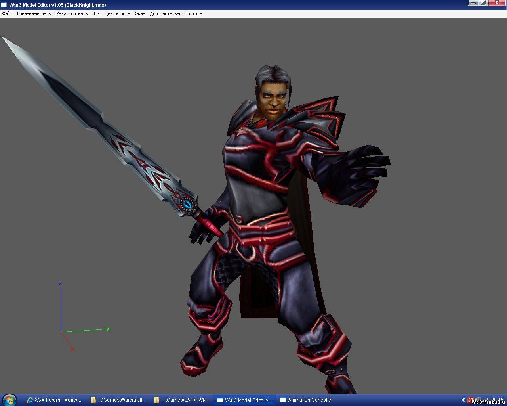This screenshot has height=406, width=507.
Task: Open F:\Games\Warcraft folder taskbar button
Action: [x=118, y=400]
